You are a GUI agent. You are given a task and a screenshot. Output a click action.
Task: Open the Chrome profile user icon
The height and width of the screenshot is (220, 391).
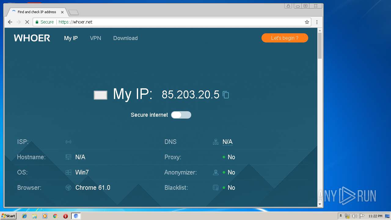coord(288,6)
